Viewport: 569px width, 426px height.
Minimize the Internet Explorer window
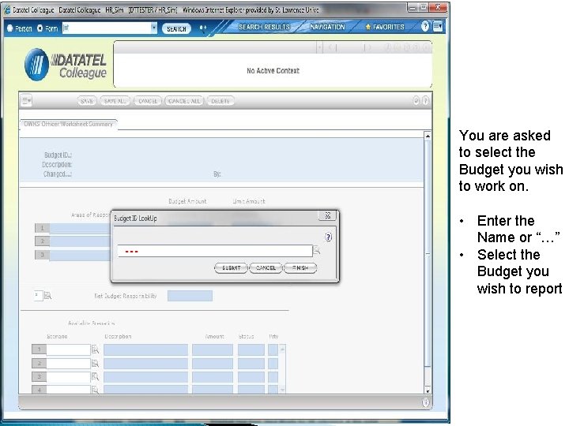click(x=413, y=7)
